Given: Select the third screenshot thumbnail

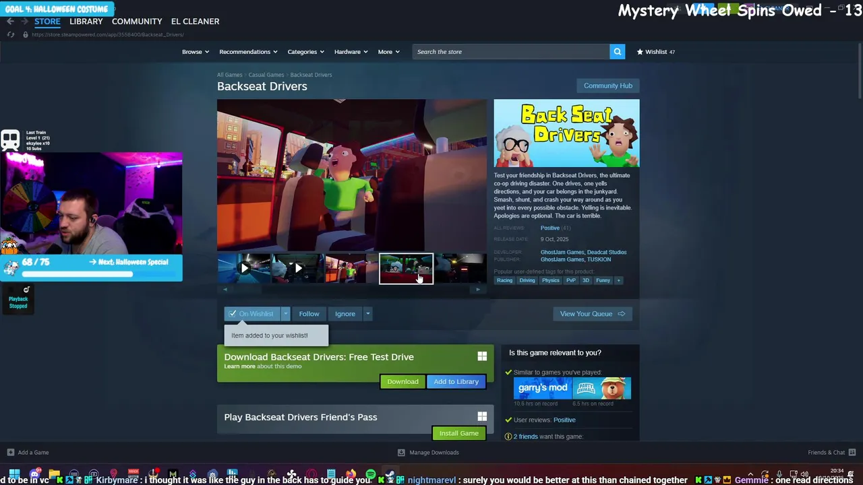Looking at the screenshot, I should [352, 268].
